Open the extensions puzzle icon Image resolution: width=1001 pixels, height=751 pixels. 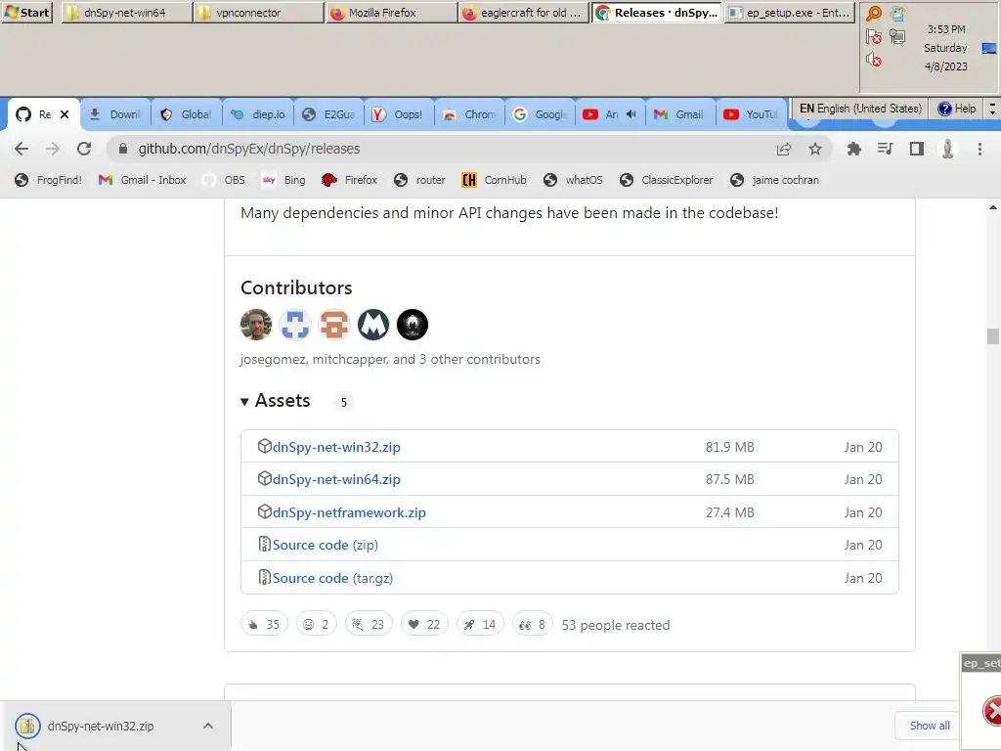pyautogui.click(x=853, y=149)
